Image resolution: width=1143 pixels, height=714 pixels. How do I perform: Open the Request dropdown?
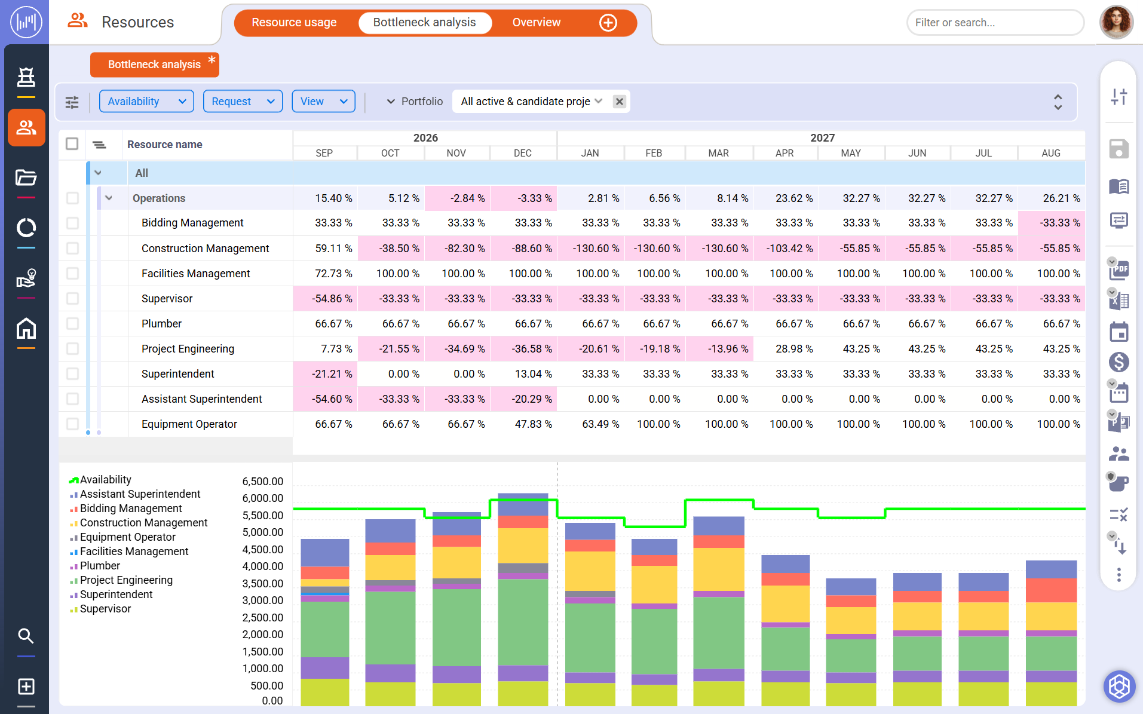tap(243, 102)
